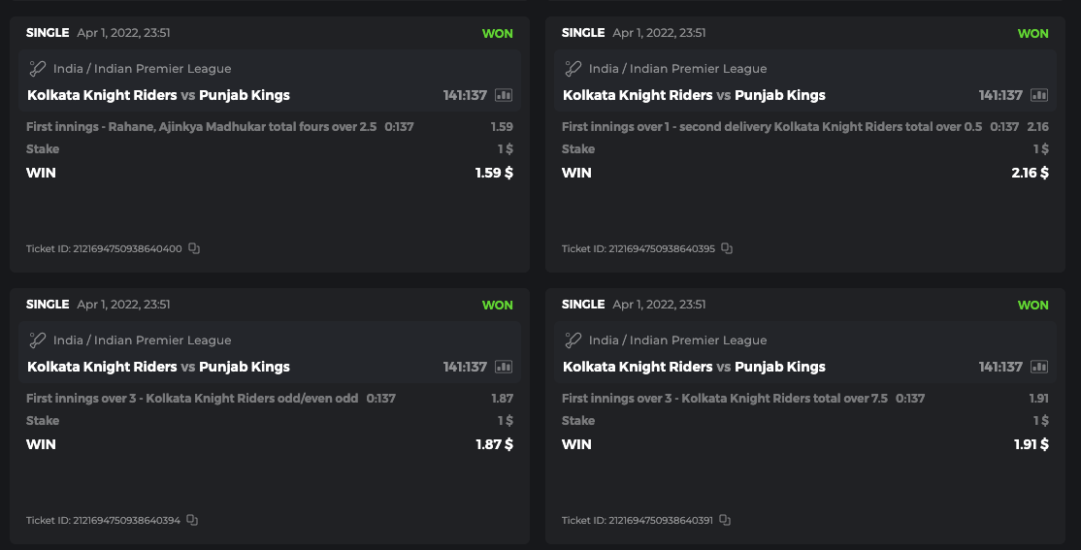
Task: Copy ticket ID ending in 640394
Action: [x=192, y=520]
